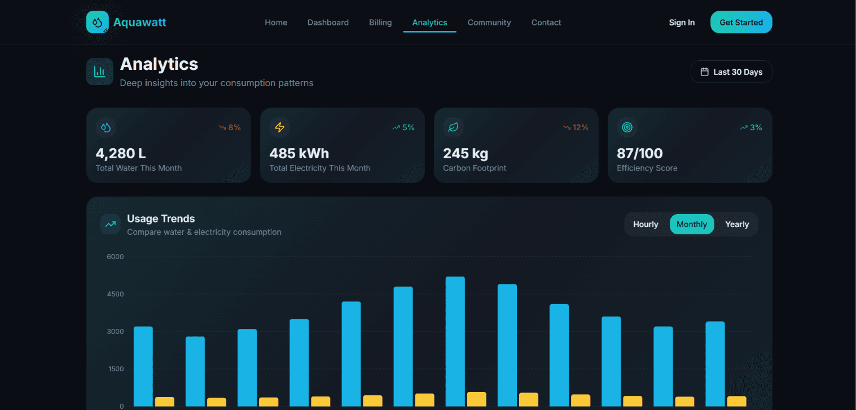Click the 4500 y-axis label
Viewport: 856px width, 410px height.
pyautogui.click(x=115, y=294)
